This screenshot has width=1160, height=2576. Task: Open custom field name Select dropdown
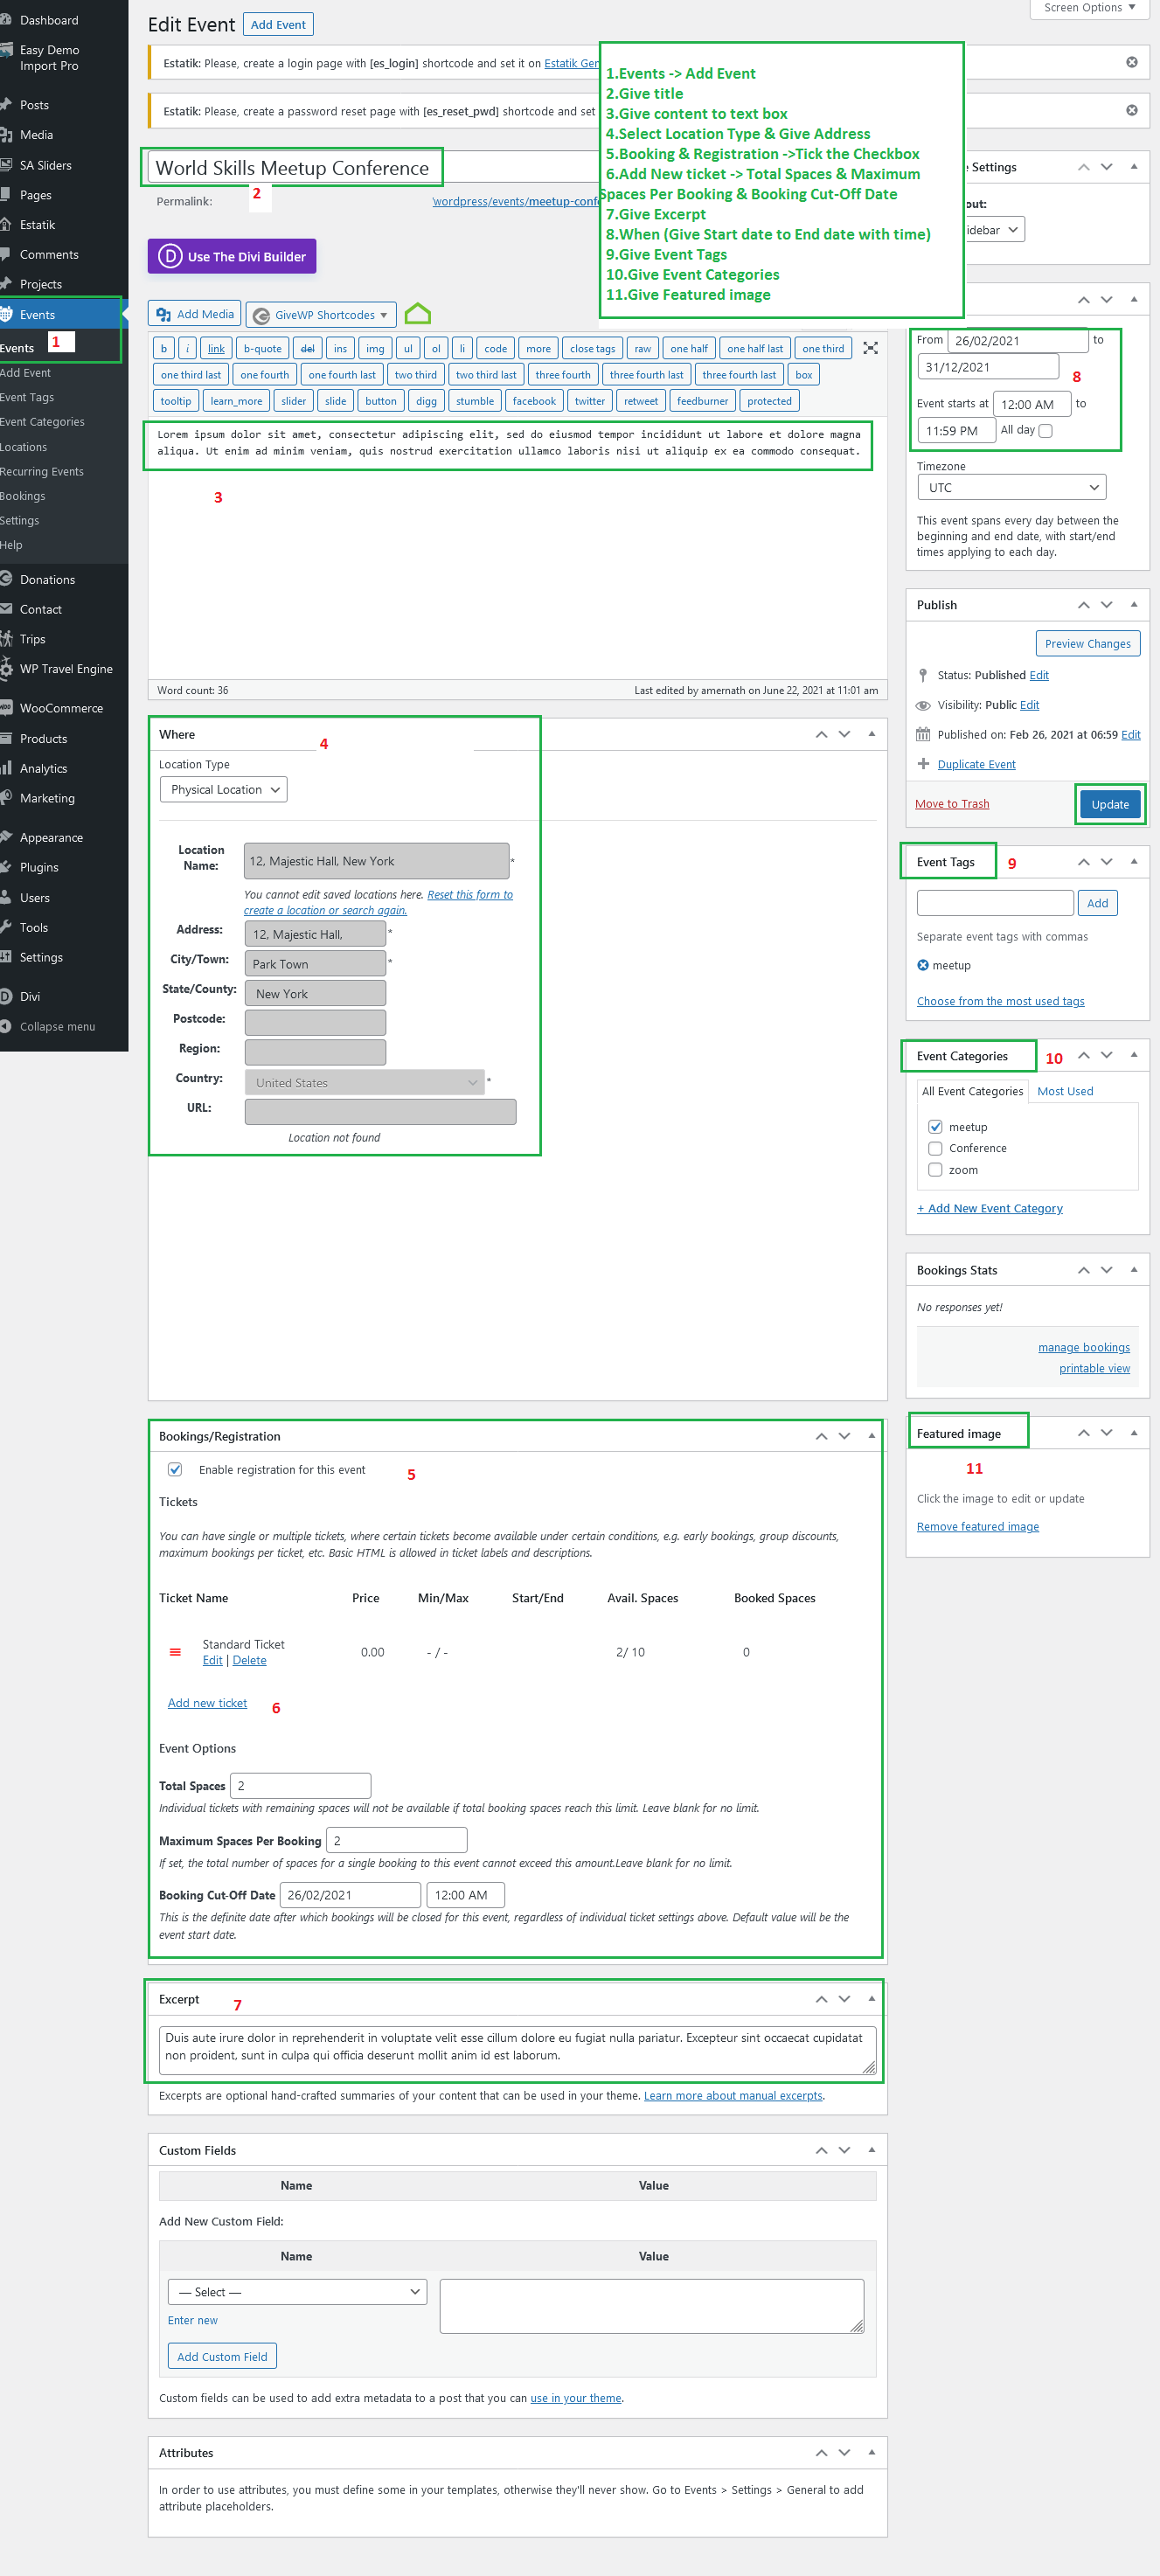coord(297,2292)
